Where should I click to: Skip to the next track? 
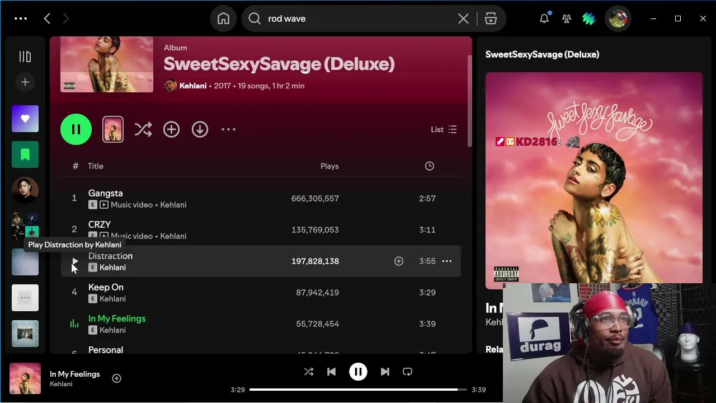click(x=385, y=372)
